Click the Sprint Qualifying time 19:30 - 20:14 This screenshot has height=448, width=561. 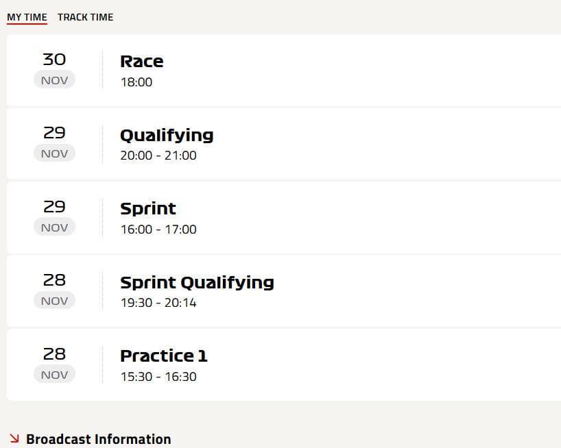158,303
